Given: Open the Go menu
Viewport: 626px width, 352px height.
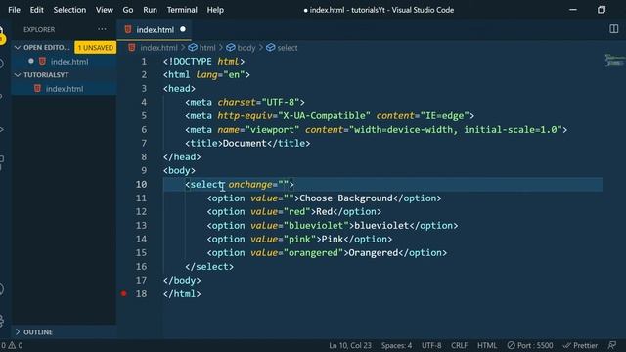Looking at the screenshot, I should point(128,10).
